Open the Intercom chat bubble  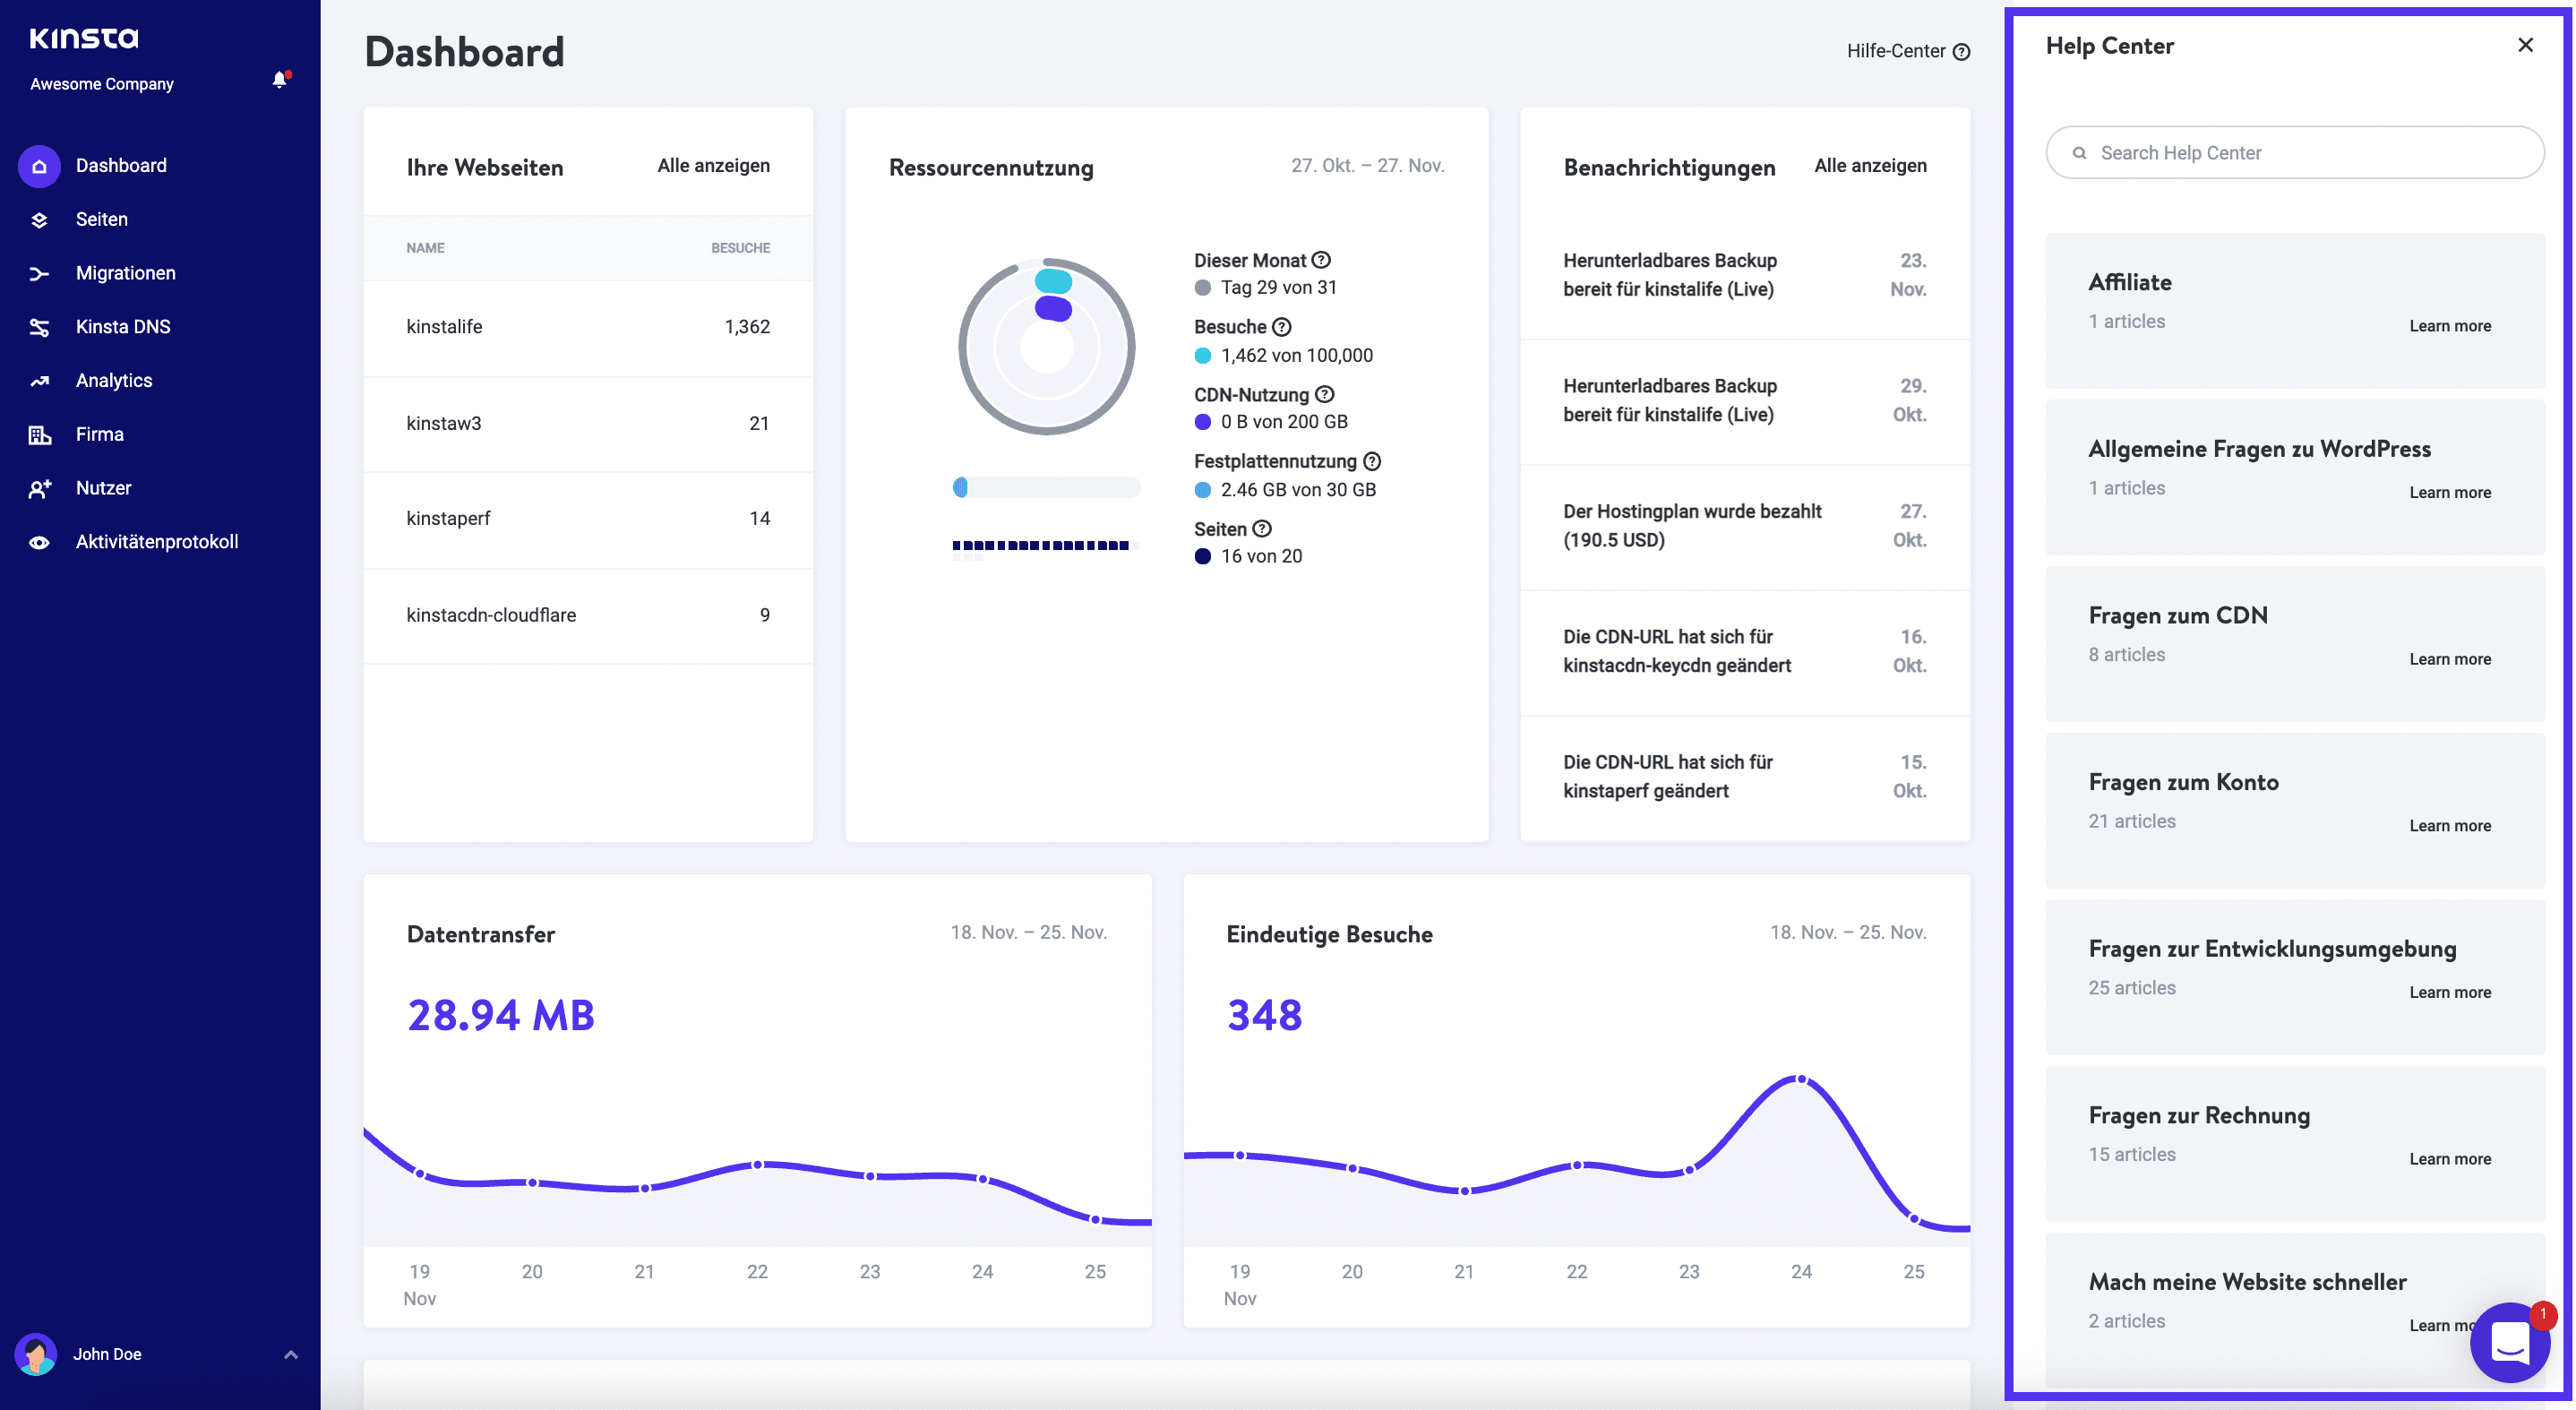pyautogui.click(x=2509, y=1342)
